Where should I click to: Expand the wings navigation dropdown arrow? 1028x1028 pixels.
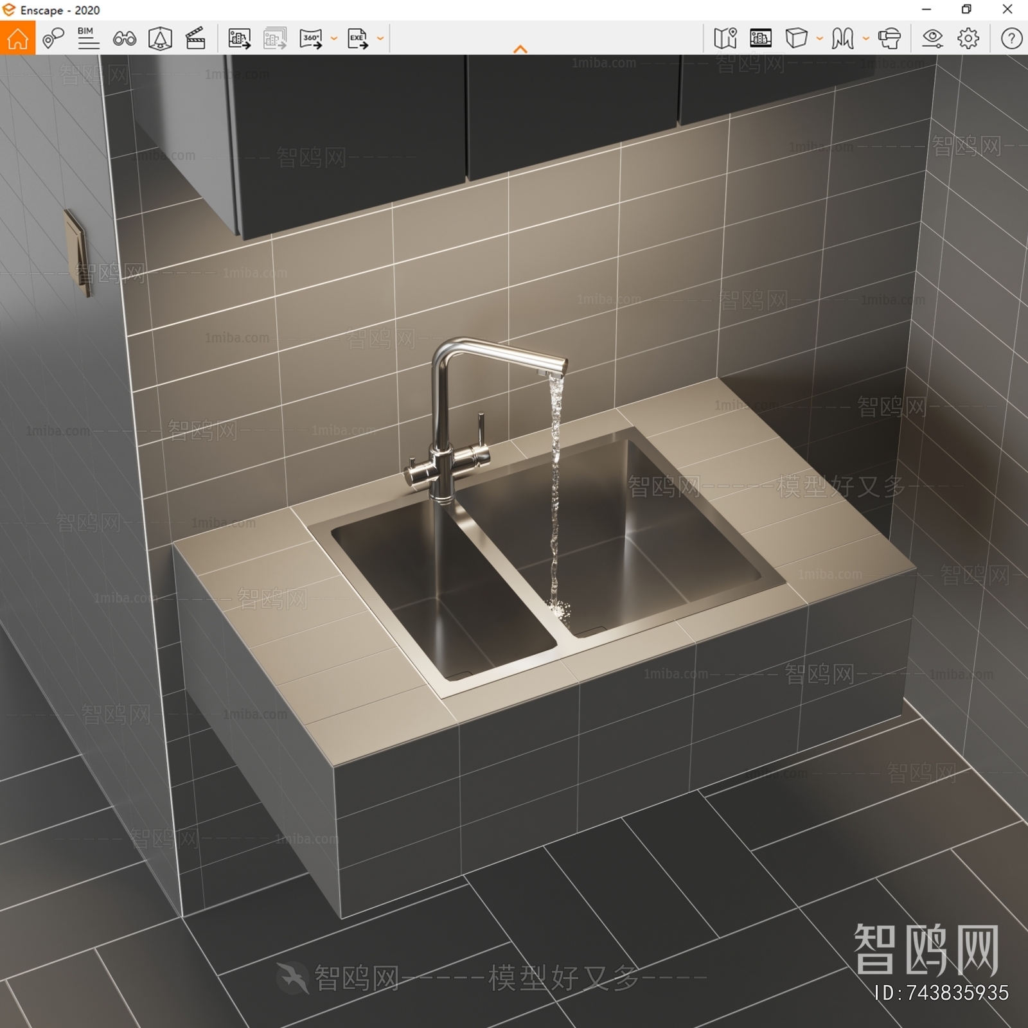866,39
